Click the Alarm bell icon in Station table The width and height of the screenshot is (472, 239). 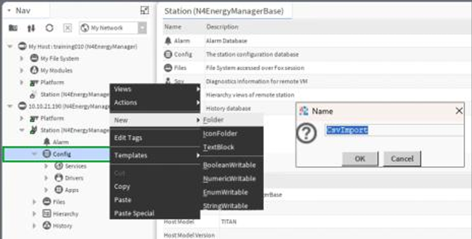[168, 41]
